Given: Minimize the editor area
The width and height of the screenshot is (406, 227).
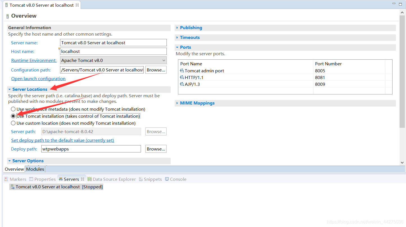Looking at the screenshot, I should [393, 4].
